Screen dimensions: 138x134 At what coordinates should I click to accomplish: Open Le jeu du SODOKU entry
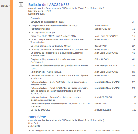point(40,110)
